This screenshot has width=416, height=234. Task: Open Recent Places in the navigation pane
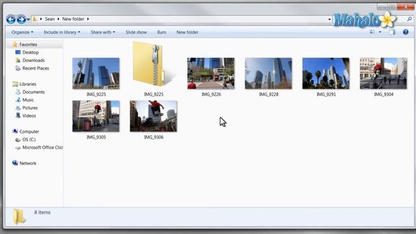(36, 68)
